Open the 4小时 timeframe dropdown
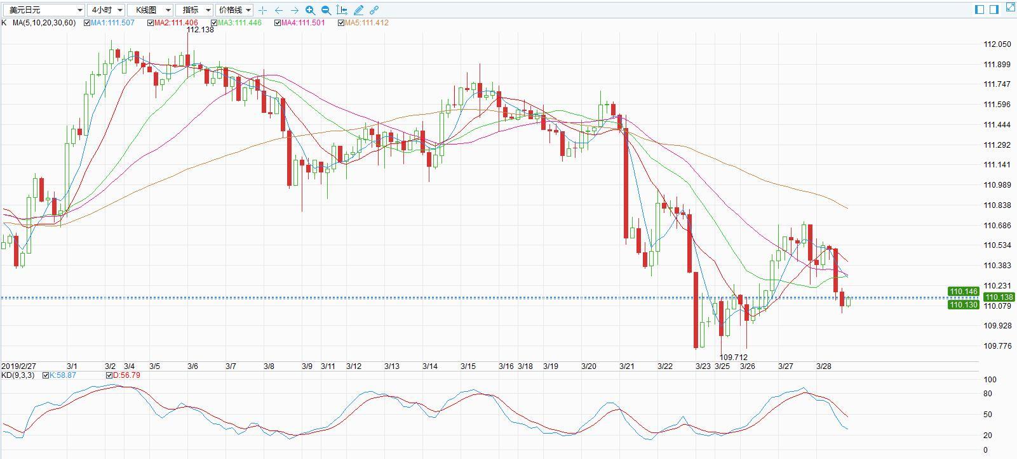1017x459 pixels. [x=107, y=10]
